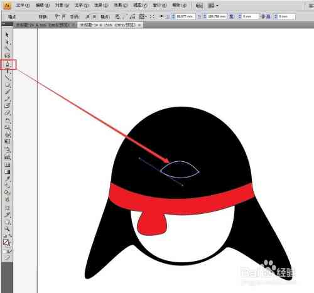The height and width of the screenshot is (293, 314).
Task: Click the orange Ai application icon
Action: coord(7,6)
